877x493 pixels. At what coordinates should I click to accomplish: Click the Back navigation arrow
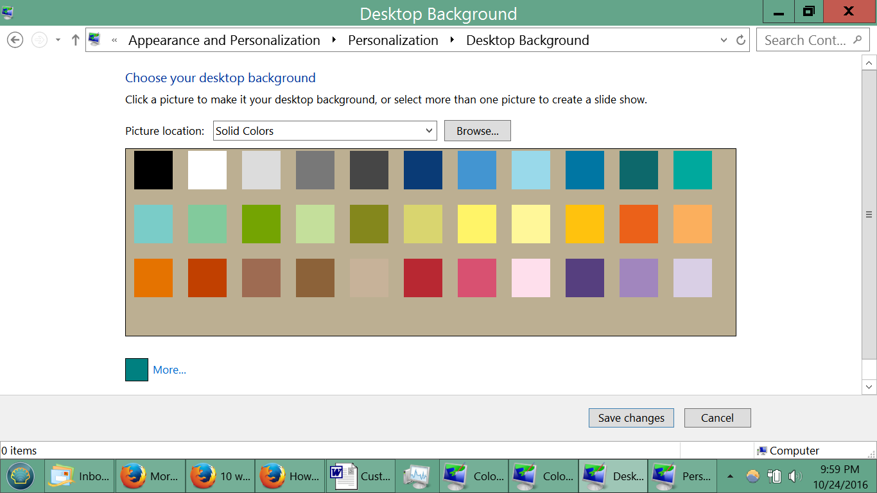15,40
